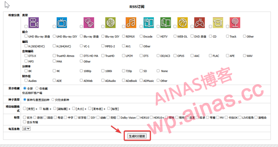Click the red game controller category icon
Image resolution: width=278 pixels, height=147 pixels.
pos(200,23)
